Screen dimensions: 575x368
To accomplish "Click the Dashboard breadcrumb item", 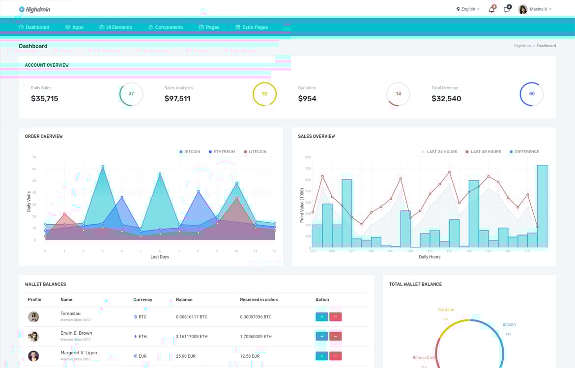I will pos(546,46).
